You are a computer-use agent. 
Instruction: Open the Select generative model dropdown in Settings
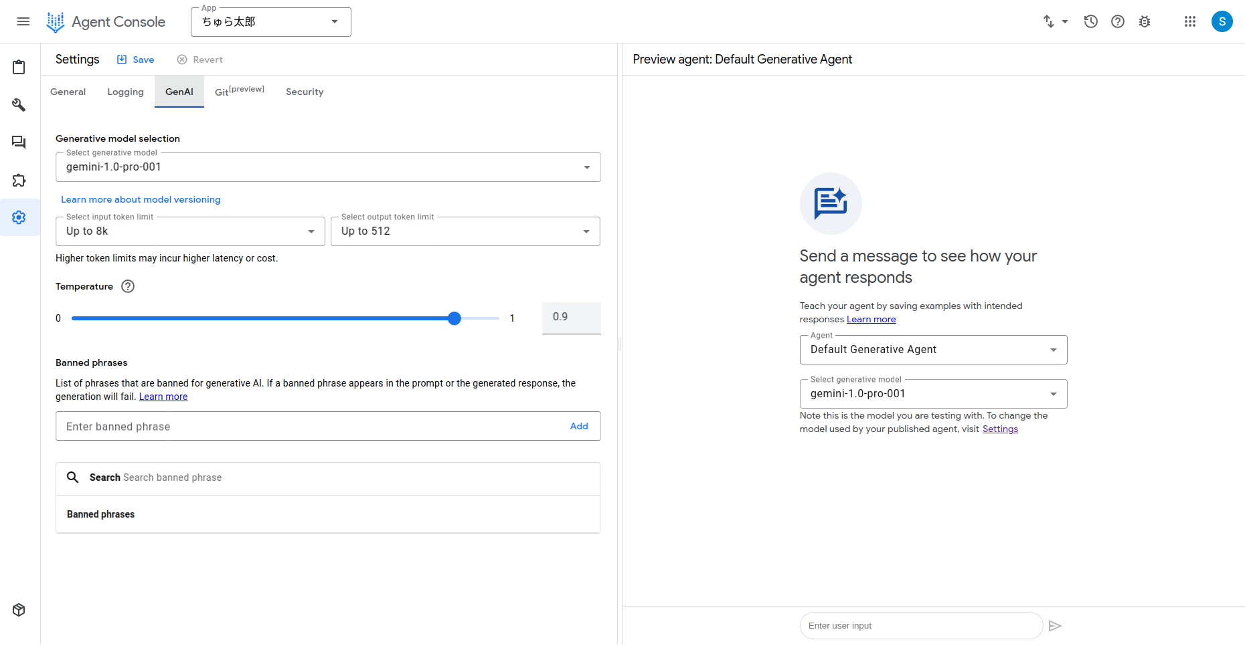(x=328, y=167)
